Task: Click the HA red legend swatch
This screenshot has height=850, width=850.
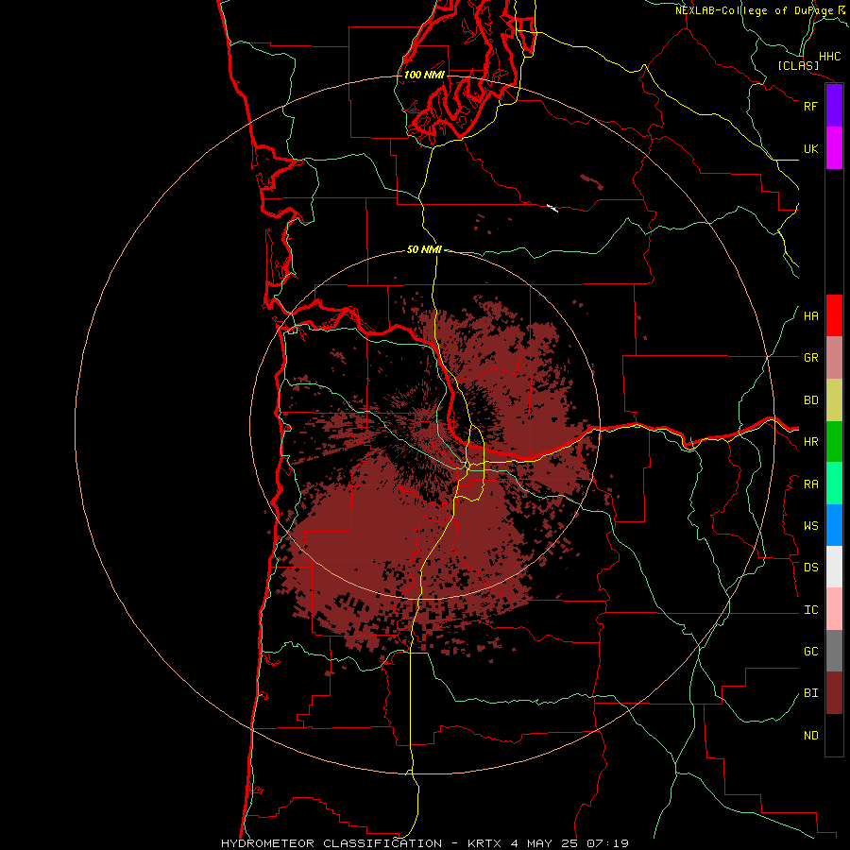Action: (x=834, y=315)
